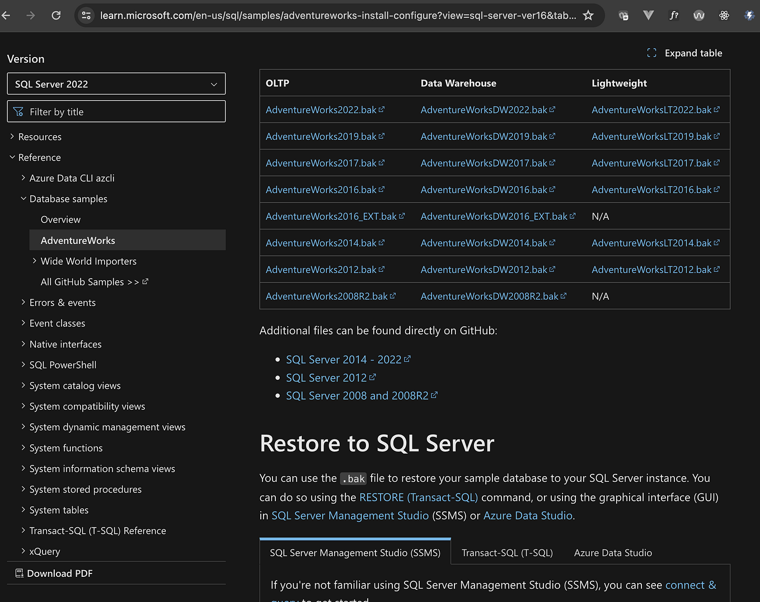The image size is (760, 602).
Task: Expand System information schema views node
Action: 24,468
